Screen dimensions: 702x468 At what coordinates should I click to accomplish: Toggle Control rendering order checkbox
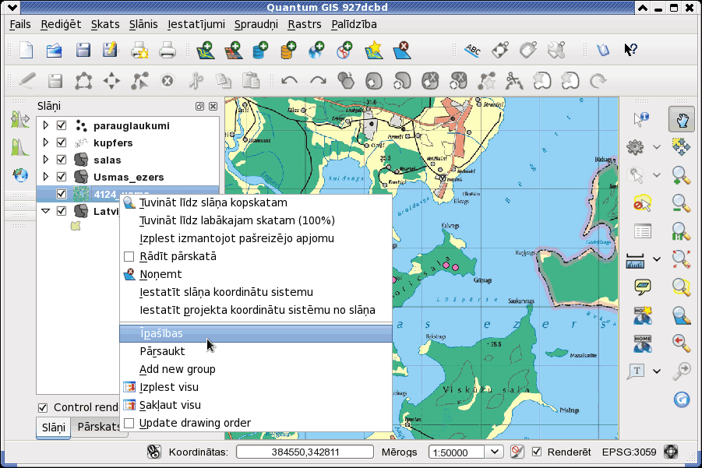point(43,407)
